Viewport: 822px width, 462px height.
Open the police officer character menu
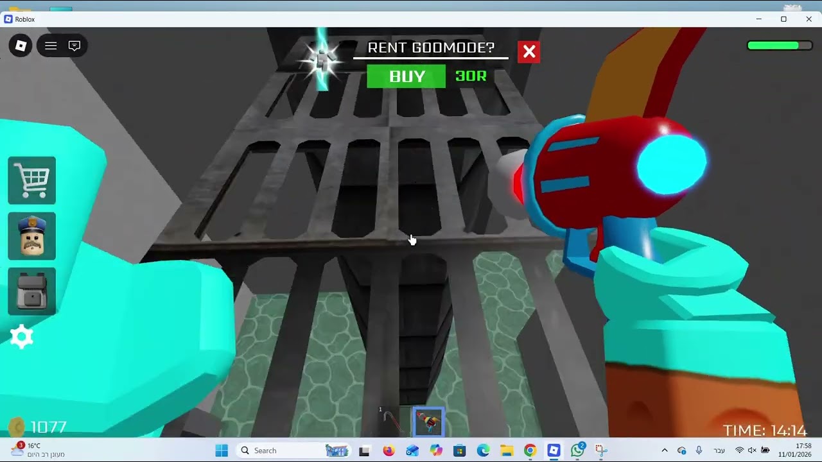(x=31, y=236)
